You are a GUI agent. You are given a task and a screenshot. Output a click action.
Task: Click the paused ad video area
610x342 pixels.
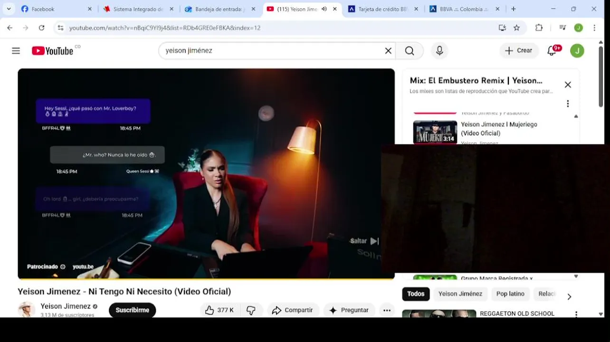206,173
